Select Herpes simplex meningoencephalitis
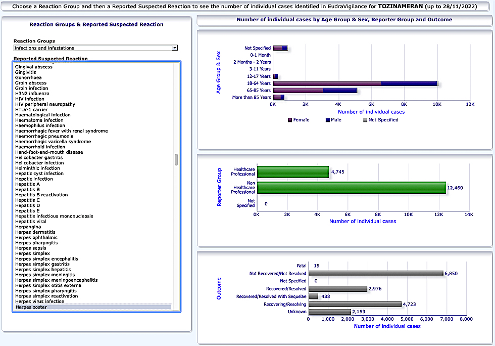 (x=57, y=280)
